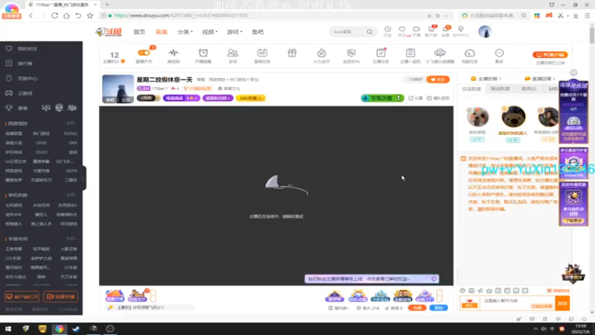Screen dimensions: 595x335
Task: Close the purple diamond fan notification banner
Action: [434, 278]
